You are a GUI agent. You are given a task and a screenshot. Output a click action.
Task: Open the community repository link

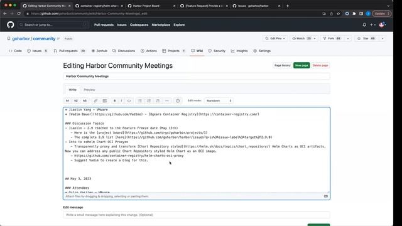coord(44,39)
